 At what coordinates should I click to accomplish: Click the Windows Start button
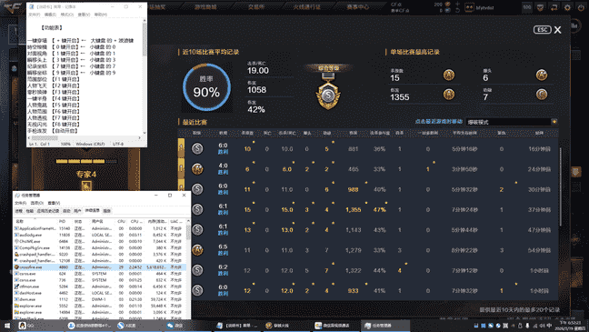pos(7,326)
